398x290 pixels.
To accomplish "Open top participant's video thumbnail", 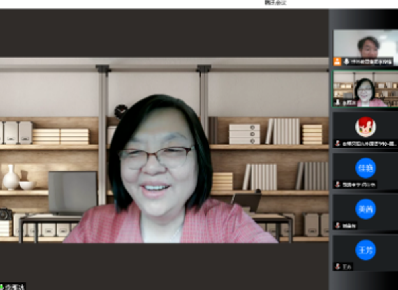I will (365, 45).
